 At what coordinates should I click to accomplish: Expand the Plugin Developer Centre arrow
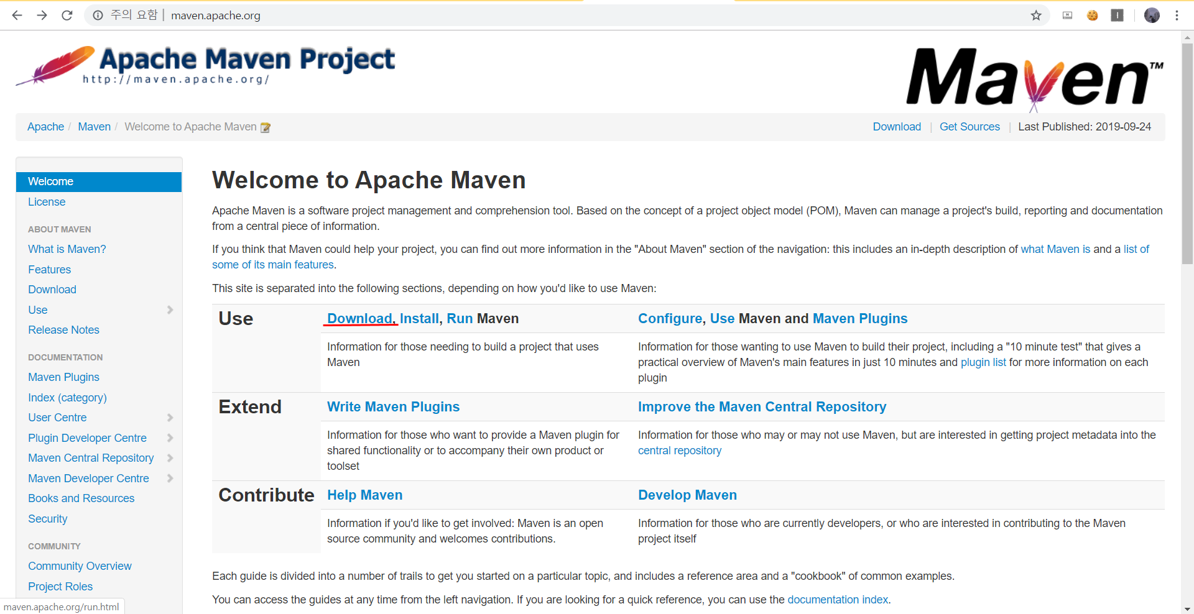point(170,438)
